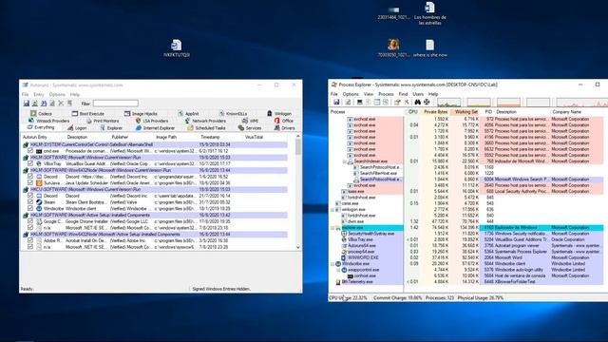Sort by the Publisher column in Autoruns
Screen dimensions: 608x342
click(x=120, y=137)
